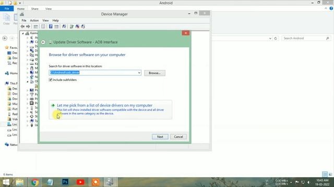334x187 pixels.
Task: Click New folder icon in quick access toolbar
Action: point(15,3)
